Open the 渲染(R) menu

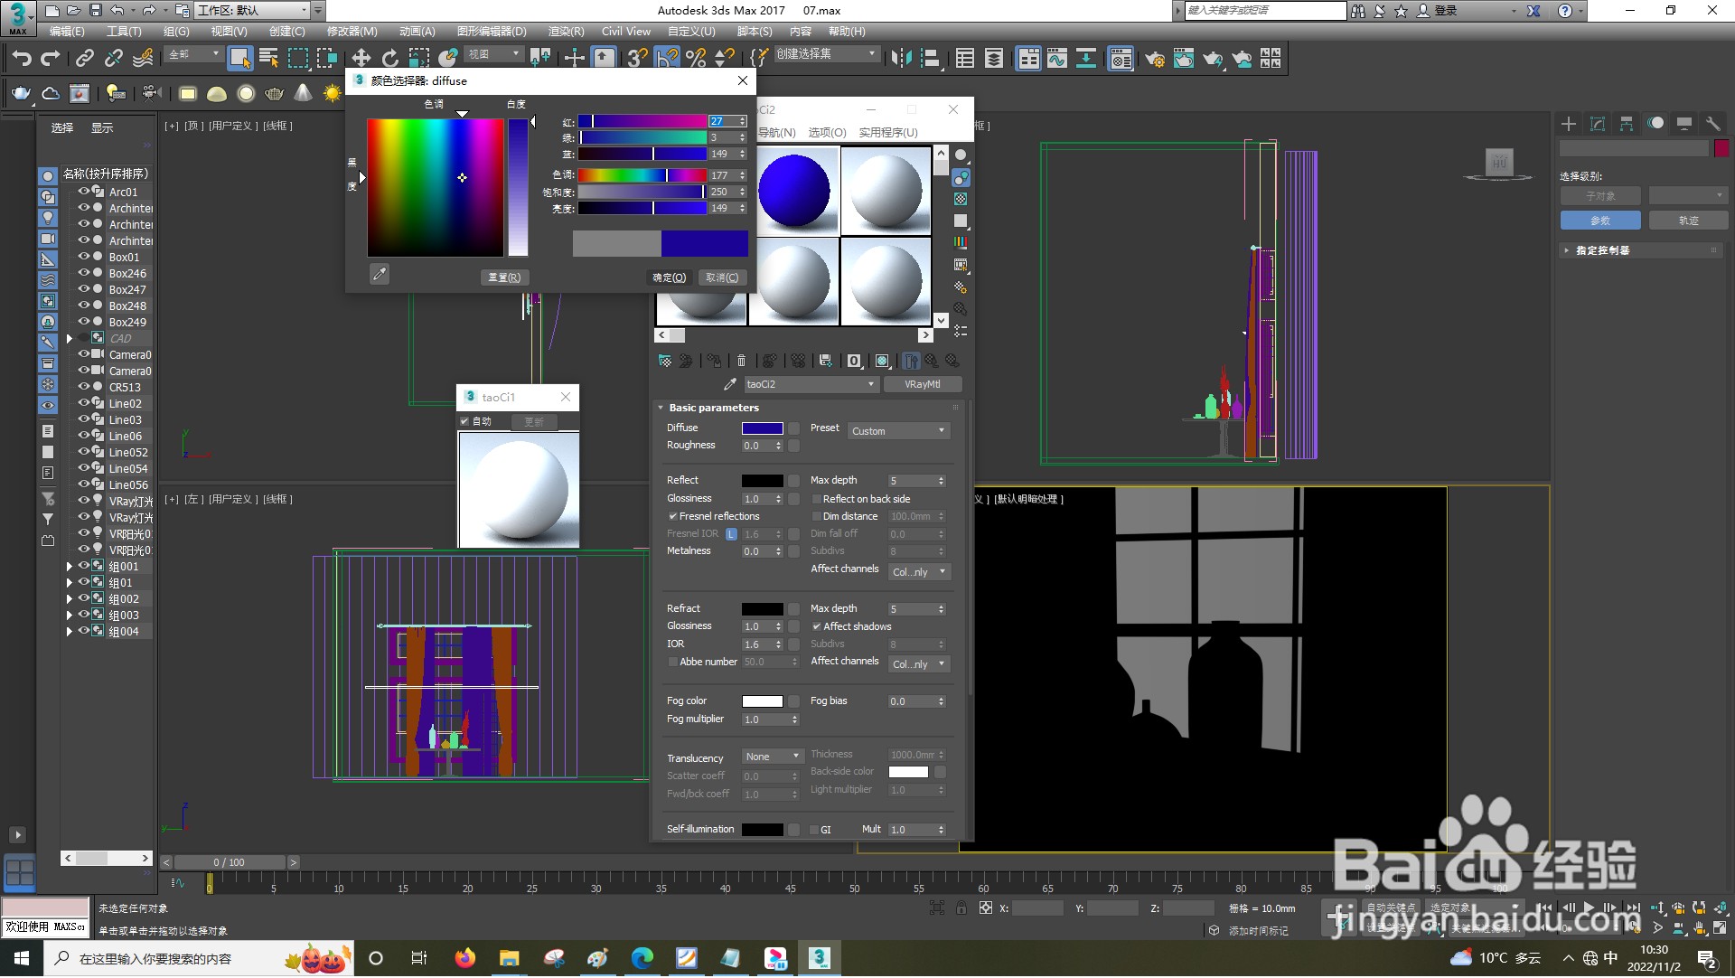[566, 32]
